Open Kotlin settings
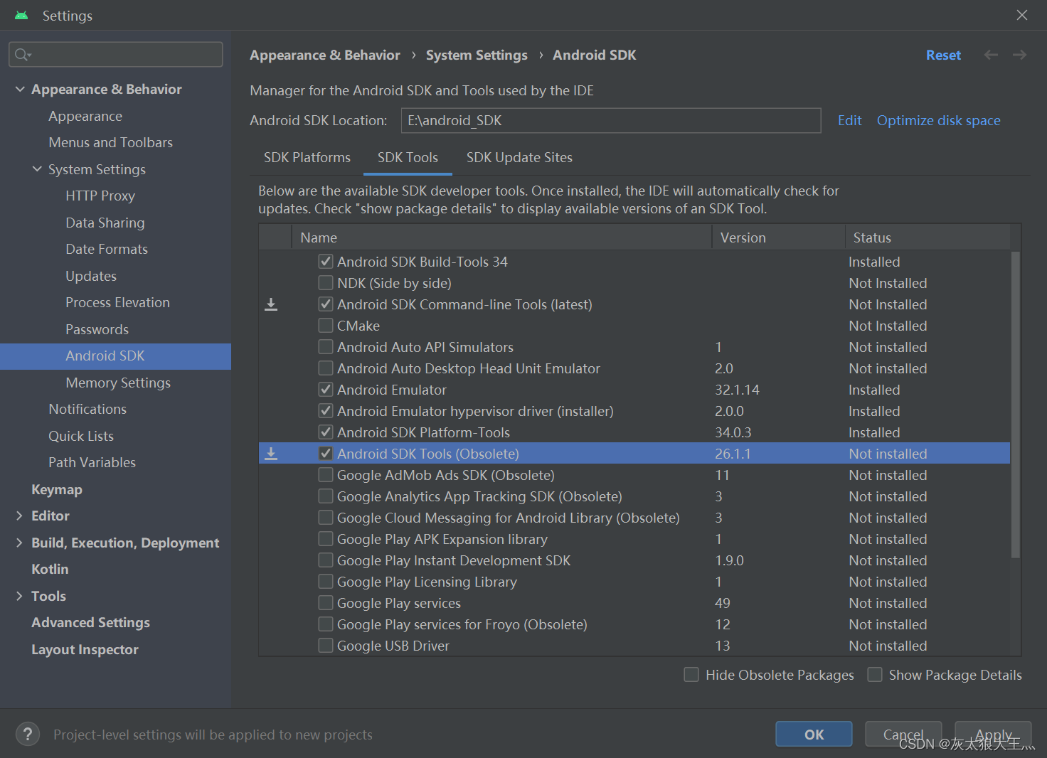 click(50, 569)
